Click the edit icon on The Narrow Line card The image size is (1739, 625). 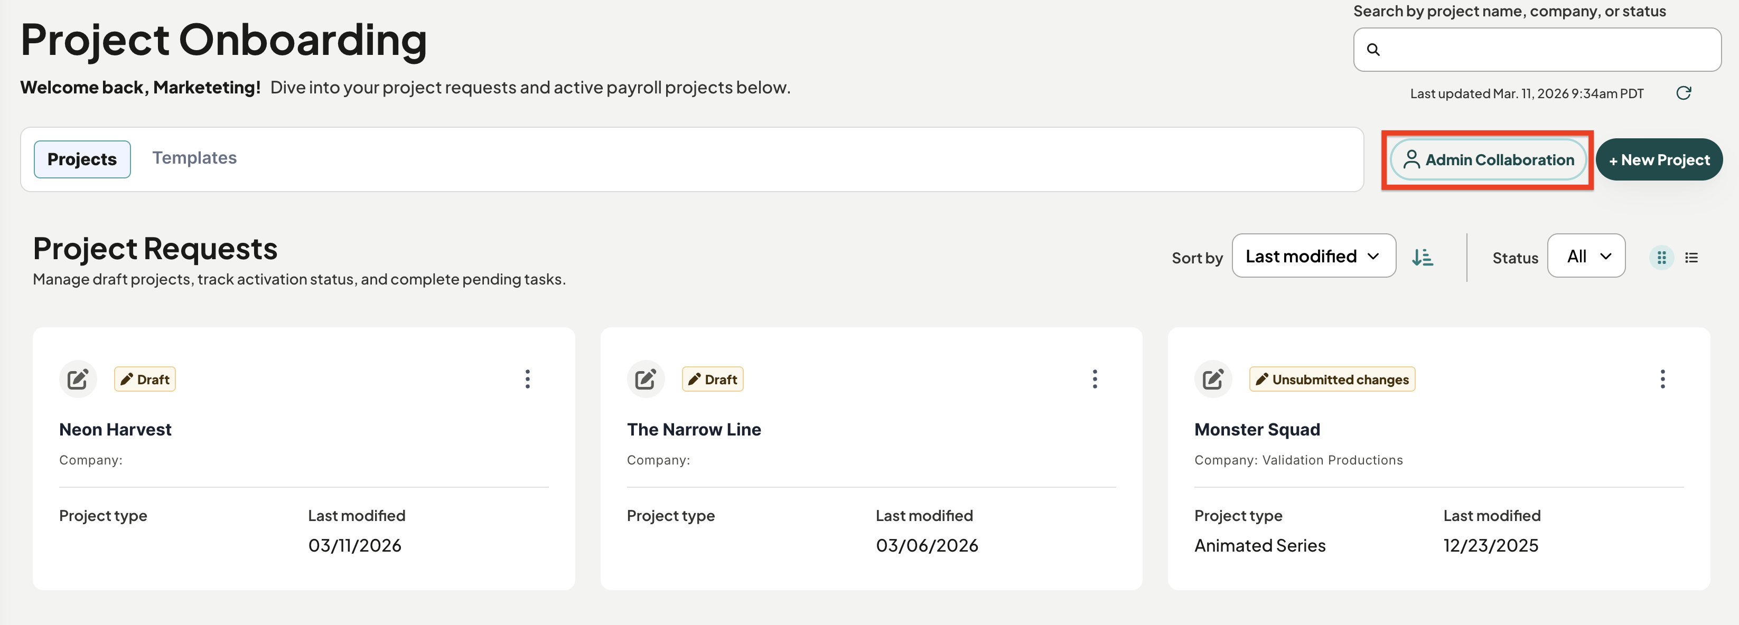click(x=646, y=380)
